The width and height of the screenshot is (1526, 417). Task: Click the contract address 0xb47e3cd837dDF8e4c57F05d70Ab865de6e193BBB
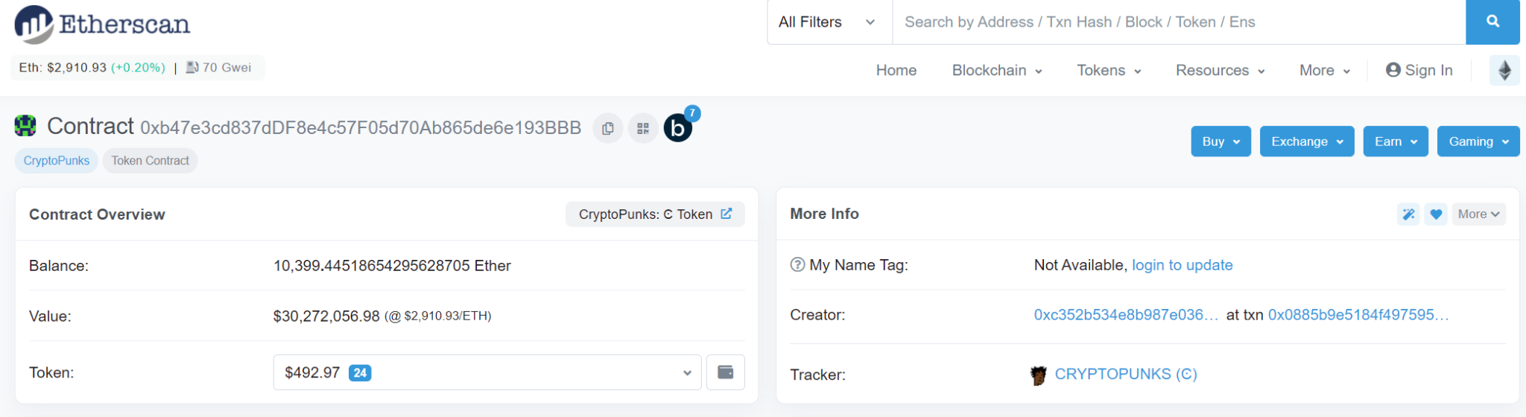(361, 128)
